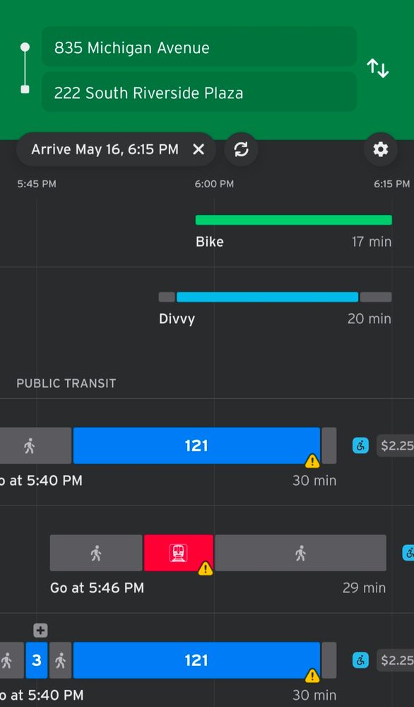Image resolution: width=414 pixels, height=707 pixels.
Task: Tap $2.25 fare on first route
Action: pyautogui.click(x=396, y=445)
